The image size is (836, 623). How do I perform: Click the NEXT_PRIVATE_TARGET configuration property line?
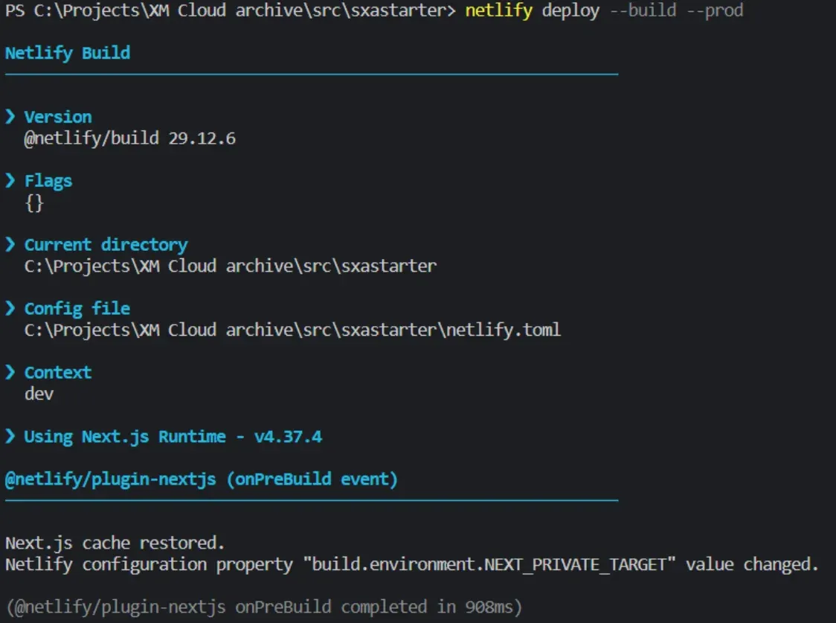click(x=411, y=564)
